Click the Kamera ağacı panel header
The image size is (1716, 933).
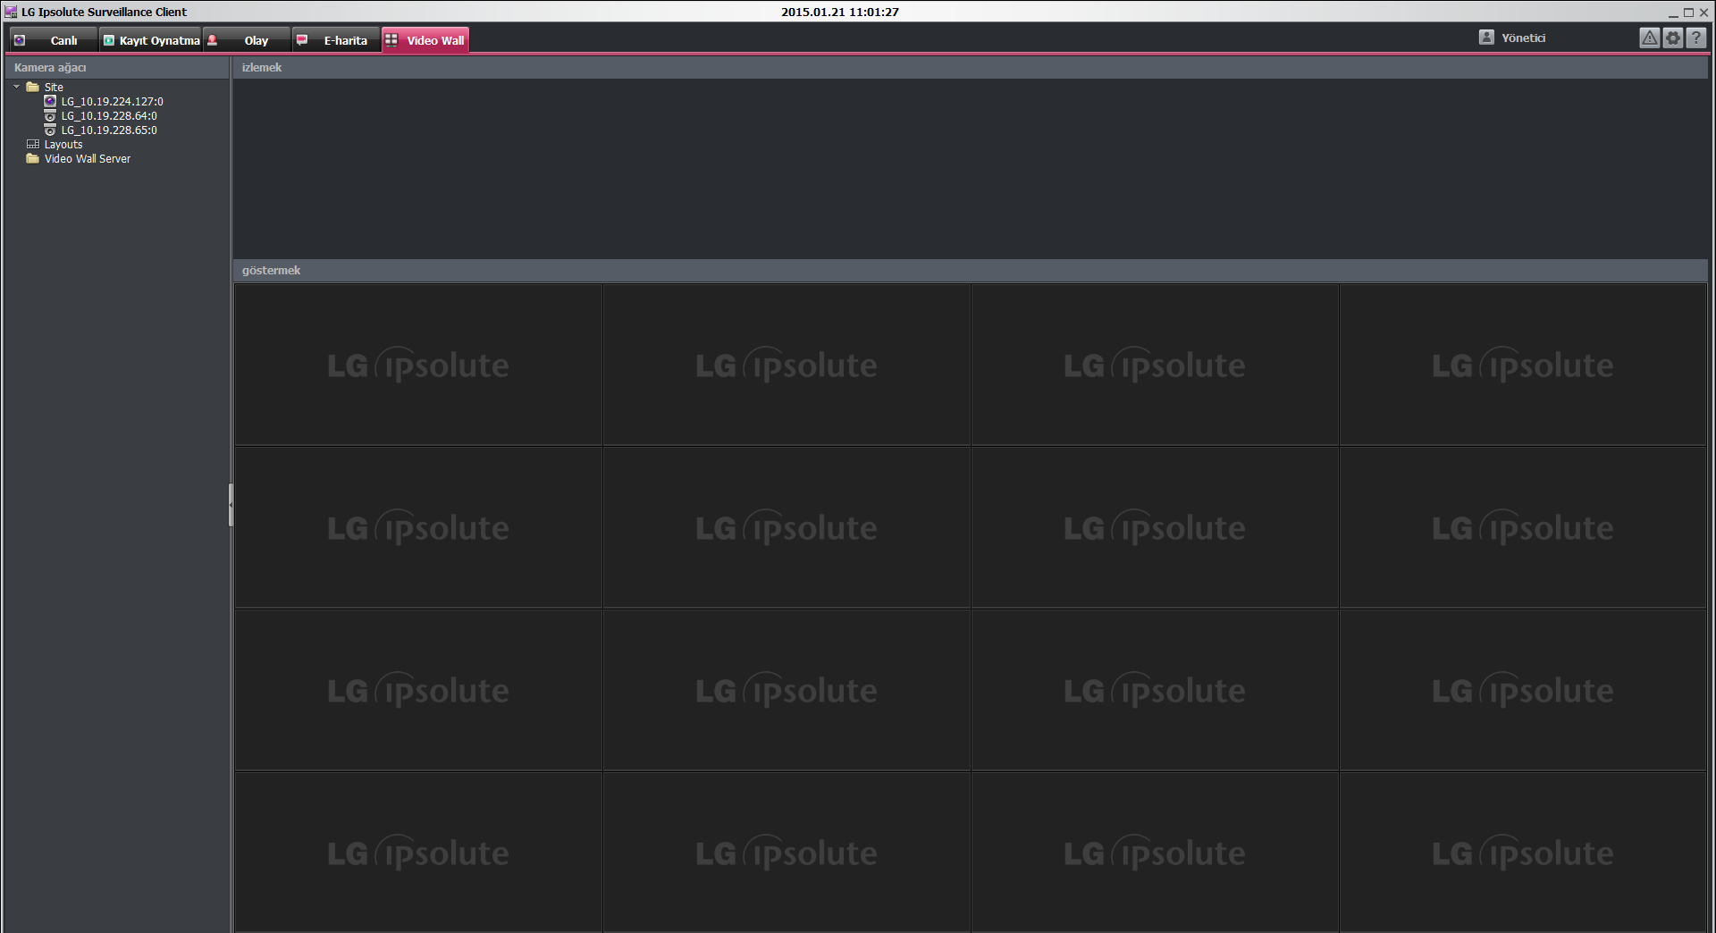point(116,68)
